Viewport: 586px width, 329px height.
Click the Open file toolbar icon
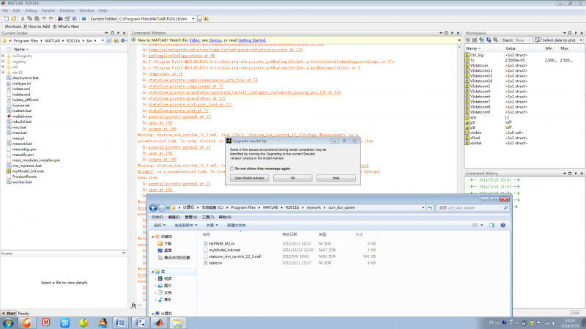pyautogui.click(x=12, y=18)
